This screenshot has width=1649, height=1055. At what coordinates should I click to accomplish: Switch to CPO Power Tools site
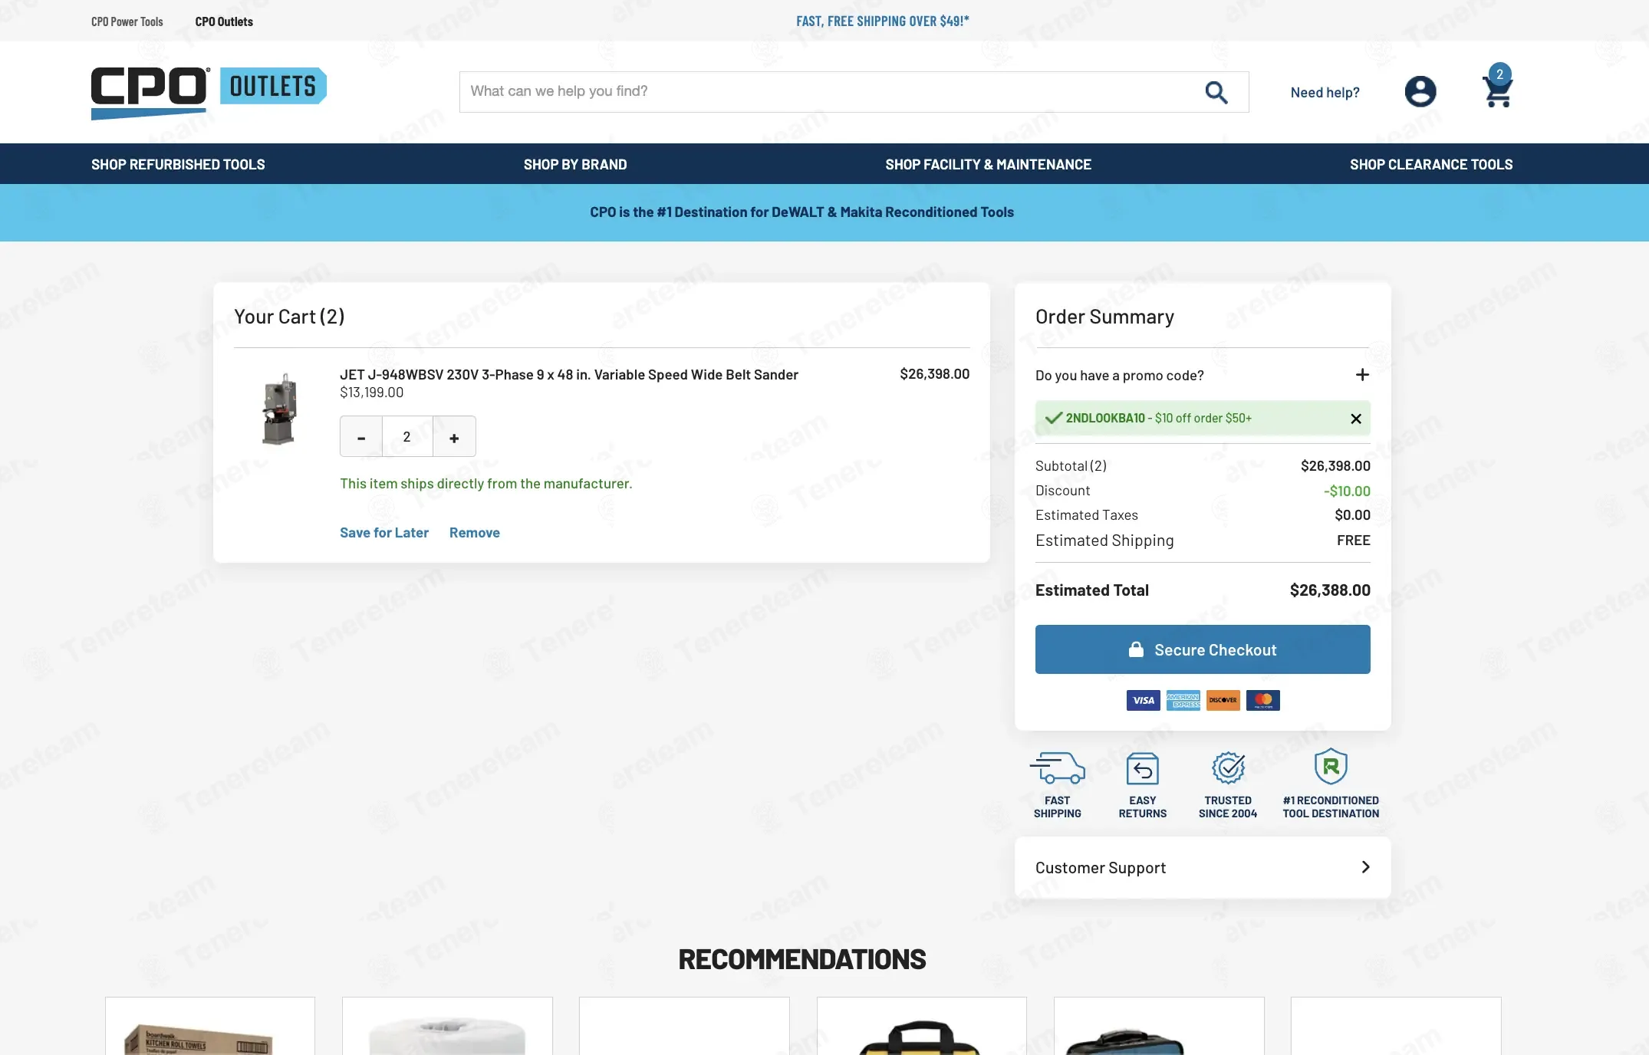[127, 21]
